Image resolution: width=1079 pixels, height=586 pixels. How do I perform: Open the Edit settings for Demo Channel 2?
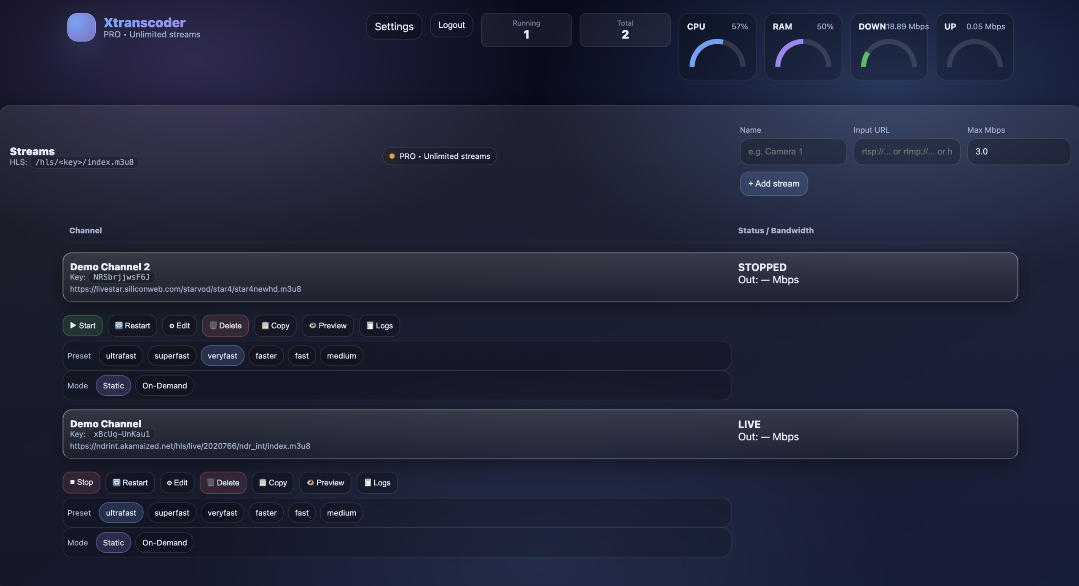click(x=172, y=325)
